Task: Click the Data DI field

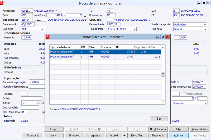Action: coord(199,82)
